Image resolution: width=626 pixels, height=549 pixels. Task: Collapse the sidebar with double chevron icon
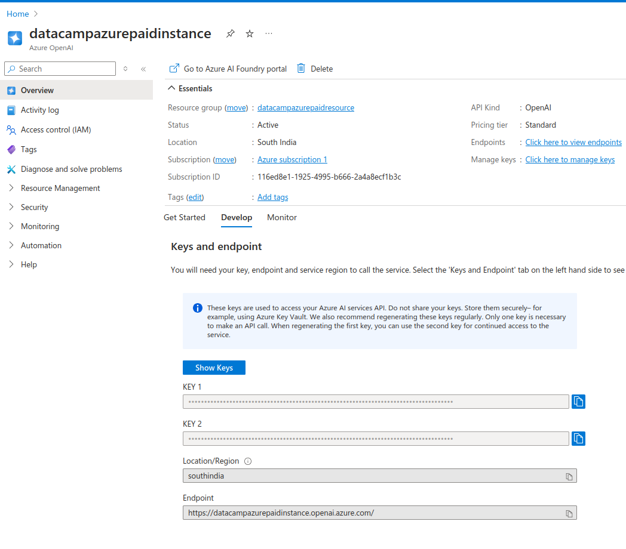(x=143, y=69)
